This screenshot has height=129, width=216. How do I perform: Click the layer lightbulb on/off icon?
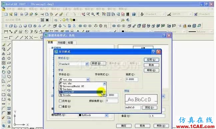tap(60, 20)
